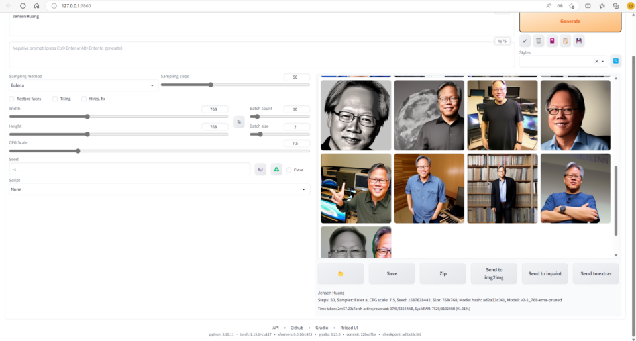Open the translate page icon

pyautogui.click(x=560, y=6)
